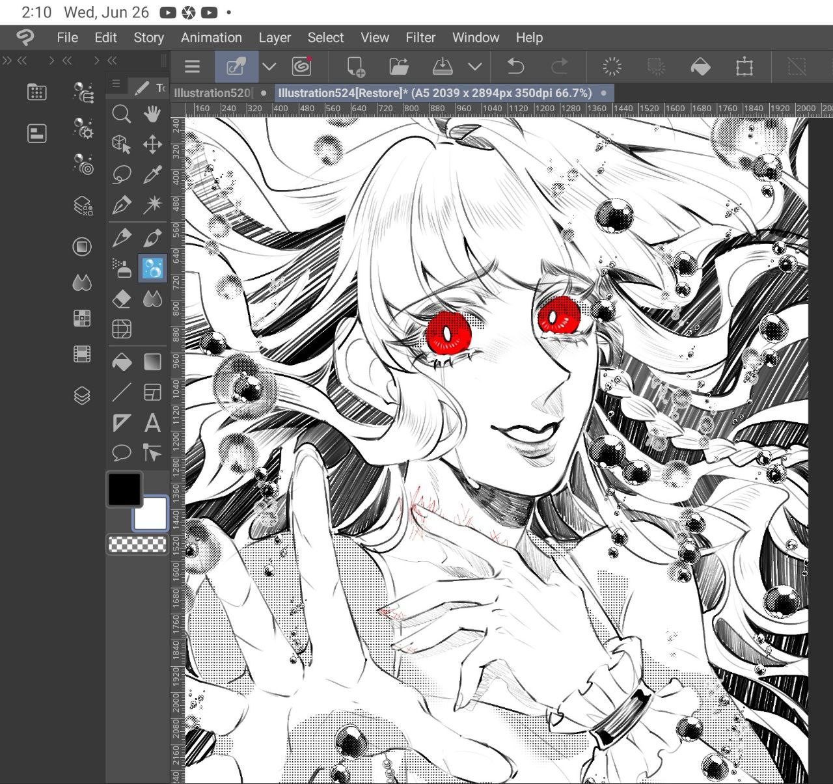
Task: Open the Animation menu
Action: [212, 38]
